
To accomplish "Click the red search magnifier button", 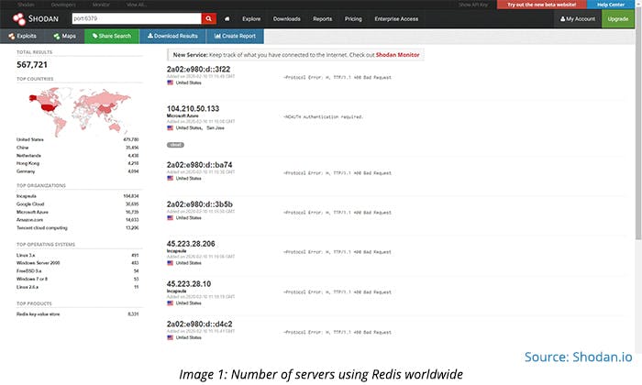I will coord(208,18).
